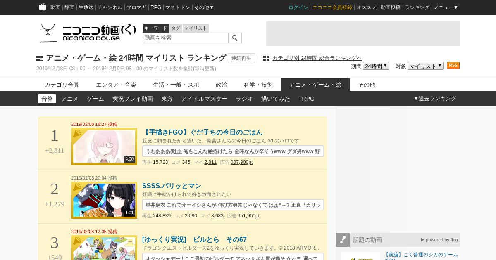Open title 【手描きFGO】ぐだ子ちの今日のごはん
496x260 pixels.
[x=203, y=132]
